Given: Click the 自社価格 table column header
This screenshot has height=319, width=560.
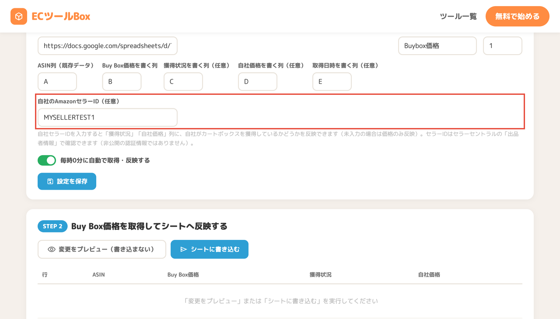Looking at the screenshot, I should [x=429, y=275].
